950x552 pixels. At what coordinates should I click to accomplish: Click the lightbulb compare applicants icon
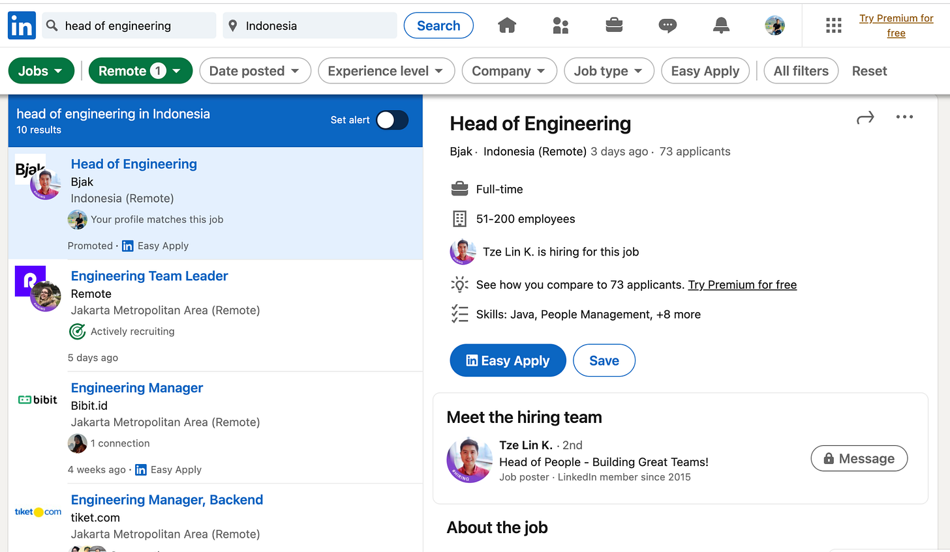coord(459,284)
